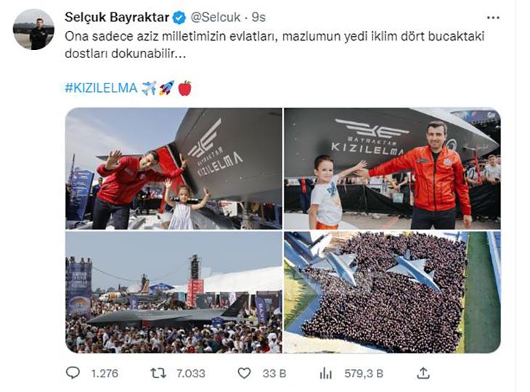Click the 33 B likes count
Image resolution: width=530 pixels, height=392 pixels.
(x=274, y=373)
